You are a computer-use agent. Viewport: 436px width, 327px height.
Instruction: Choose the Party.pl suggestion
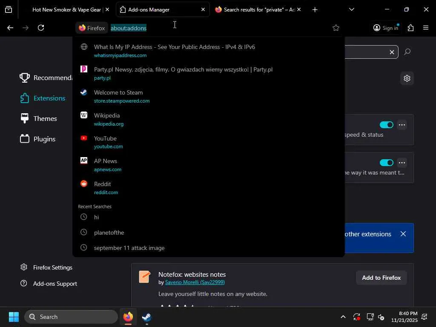[209, 73]
